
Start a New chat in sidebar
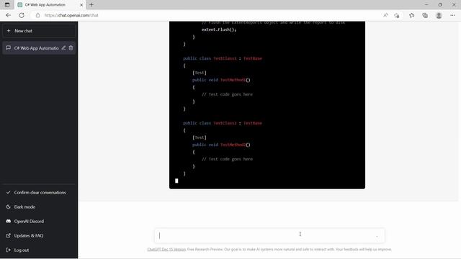pos(39,31)
